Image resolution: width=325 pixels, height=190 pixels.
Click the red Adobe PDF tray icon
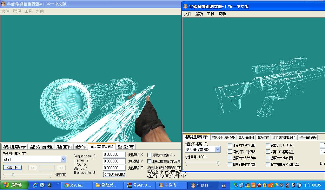259,185
